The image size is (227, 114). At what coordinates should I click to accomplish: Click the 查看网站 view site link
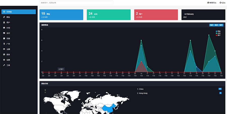(x=212, y=3)
